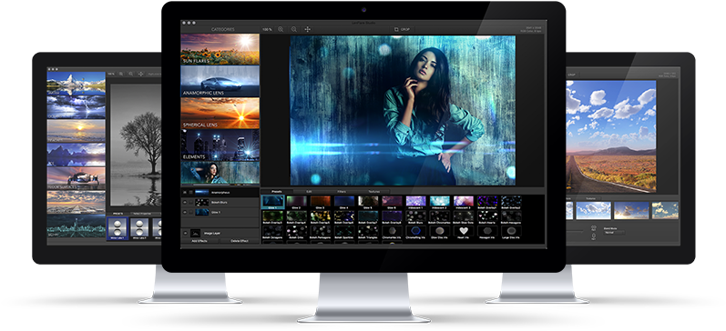This screenshot has width=726, height=331.
Task: Select Mirror Lake 2 preset in left window
Action: [x=139, y=228]
